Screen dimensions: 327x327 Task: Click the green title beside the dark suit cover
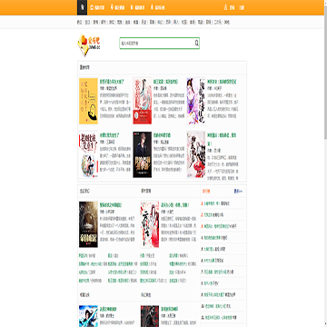[x=162, y=135]
